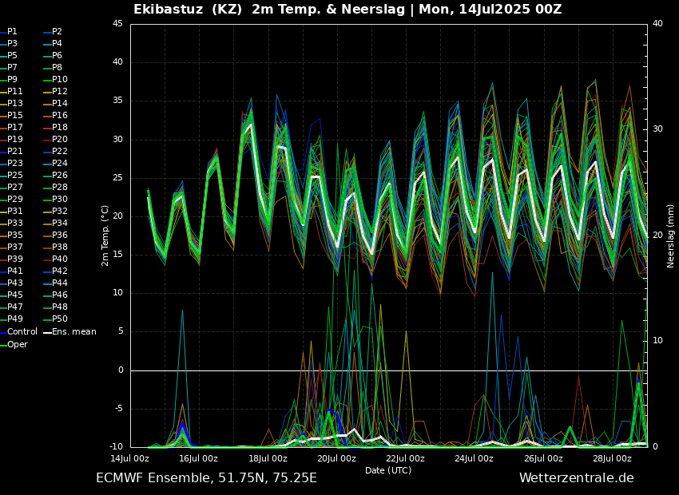The width and height of the screenshot is (679, 495).
Task: Click the P5 legend label
Action: tap(12, 55)
